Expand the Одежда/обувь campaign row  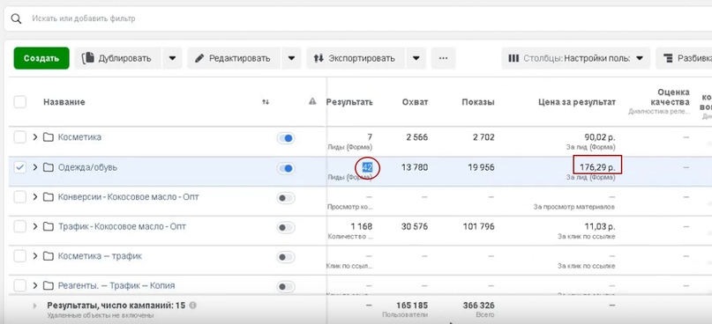[x=35, y=167]
